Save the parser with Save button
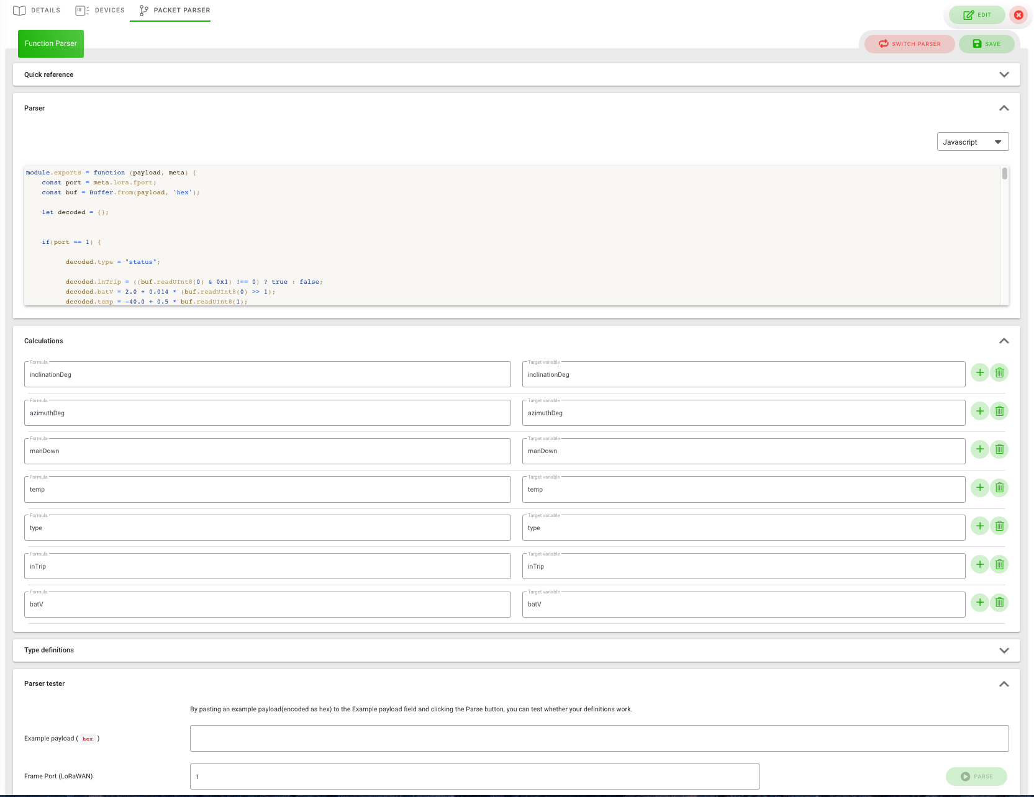The image size is (1034, 797). point(986,44)
